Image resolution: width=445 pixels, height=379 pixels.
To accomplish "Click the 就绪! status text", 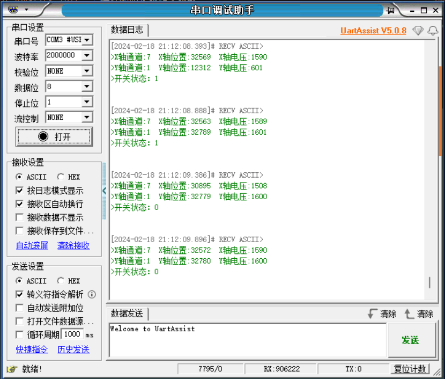I will (32, 369).
